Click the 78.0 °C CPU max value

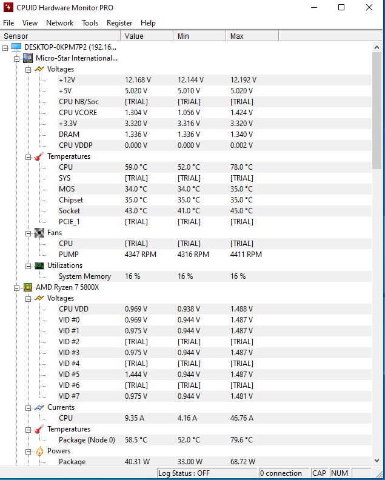point(242,167)
